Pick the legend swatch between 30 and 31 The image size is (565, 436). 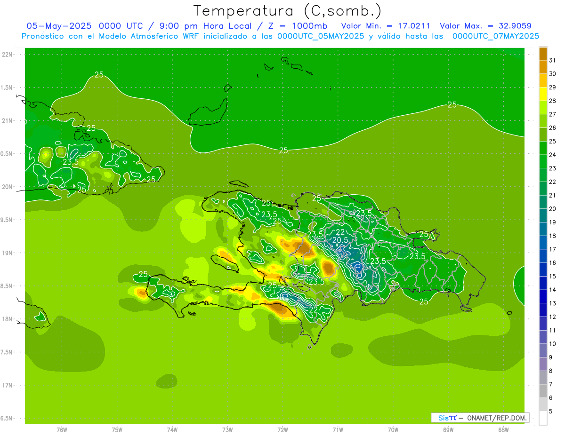[x=543, y=67]
